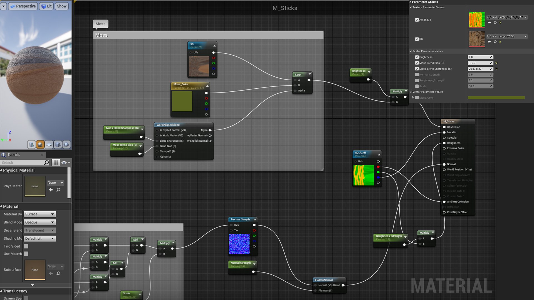Switch to the Details tab
Screen dimensions: 534x300
click(x=14, y=155)
